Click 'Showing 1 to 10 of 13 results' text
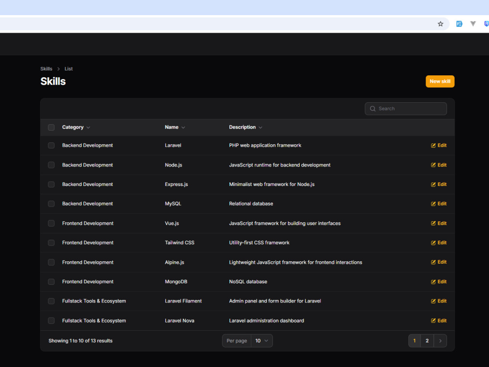The width and height of the screenshot is (489, 367). click(x=81, y=341)
